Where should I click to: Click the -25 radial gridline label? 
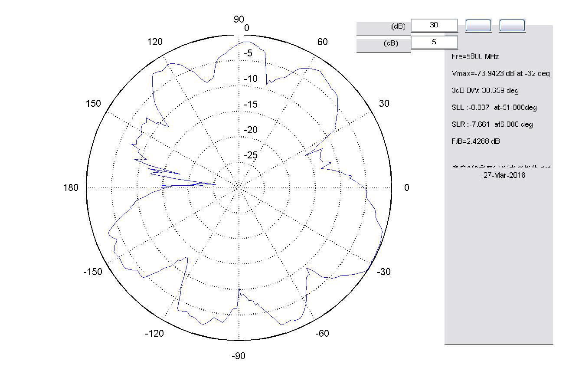coord(250,155)
